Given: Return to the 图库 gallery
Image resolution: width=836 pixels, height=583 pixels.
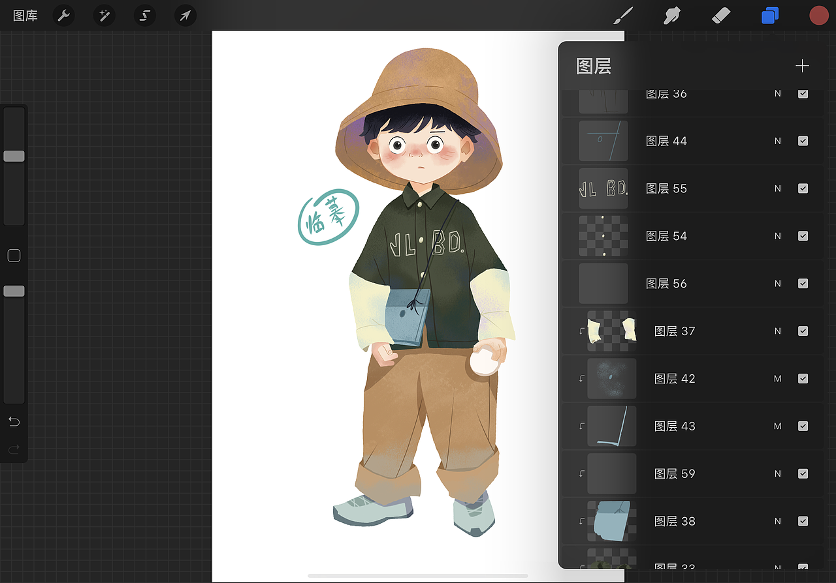Looking at the screenshot, I should [25, 16].
